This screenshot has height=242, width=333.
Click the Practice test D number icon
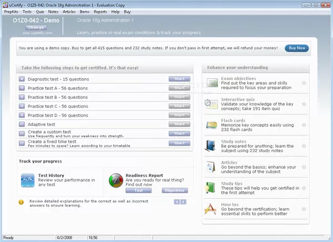tap(22, 115)
